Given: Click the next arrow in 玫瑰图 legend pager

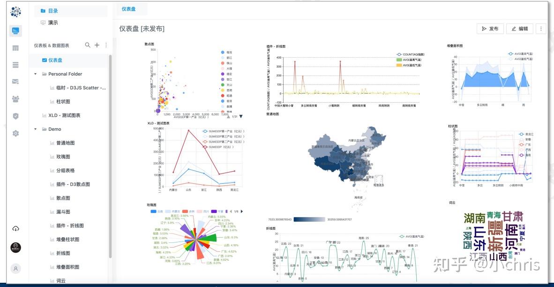Looking at the screenshot, I should (242, 211).
